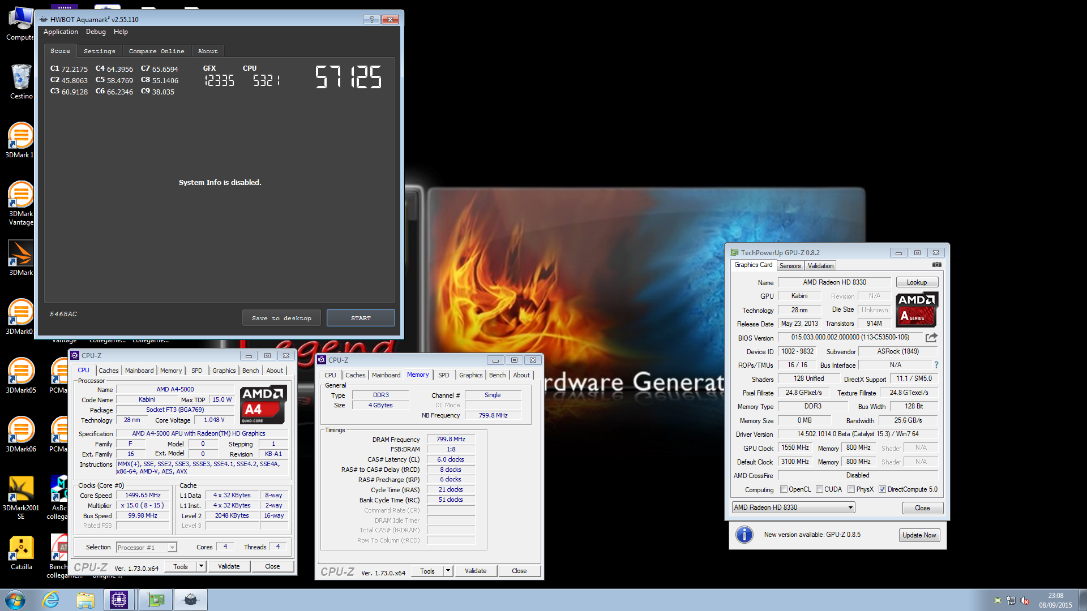Toggle the DirectCompute 5.0 checkbox
The height and width of the screenshot is (611, 1087).
[x=882, y=489]
